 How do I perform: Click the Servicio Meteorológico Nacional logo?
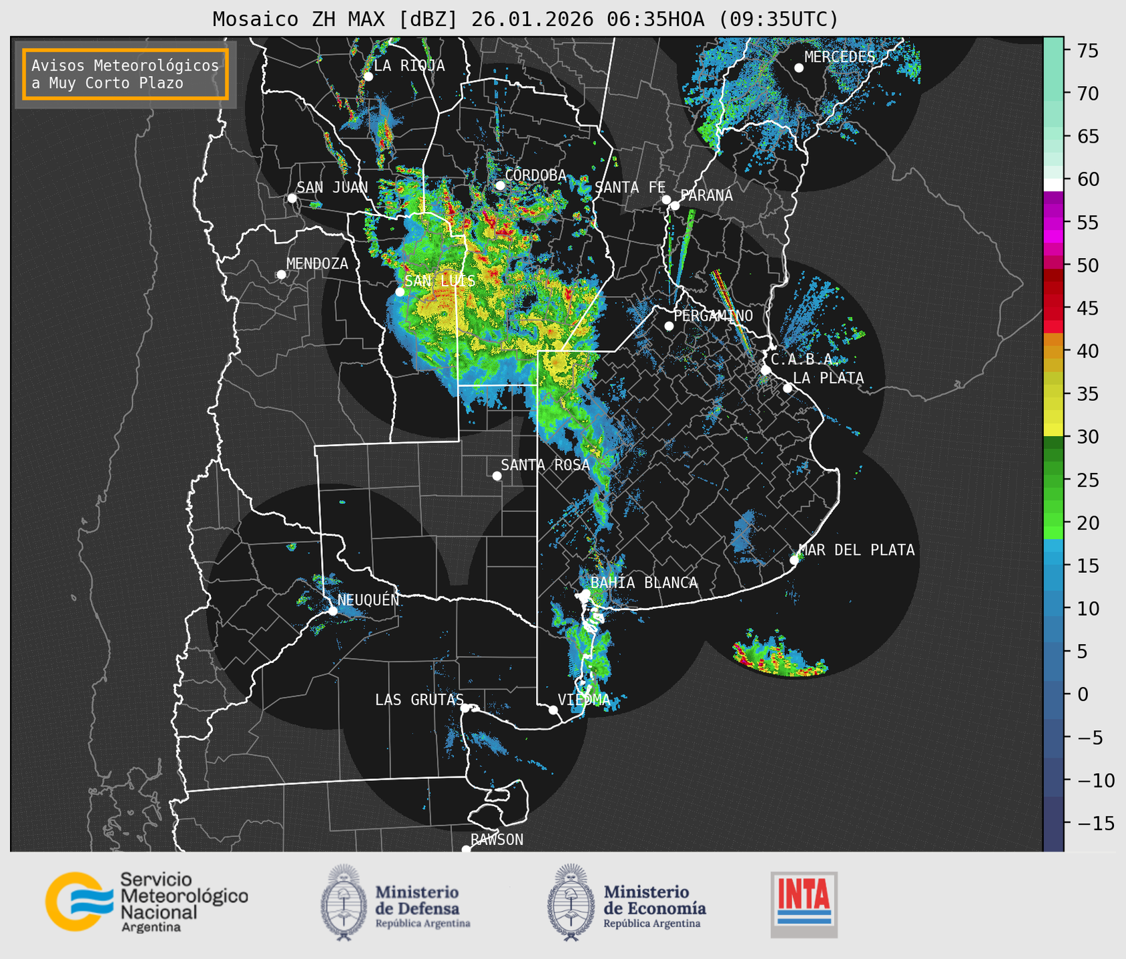pyautogui.click(x=147, y=902)
